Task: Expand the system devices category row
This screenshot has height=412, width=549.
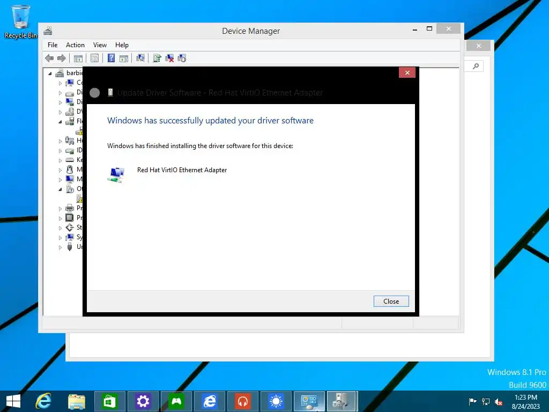Action: point(60,238)
